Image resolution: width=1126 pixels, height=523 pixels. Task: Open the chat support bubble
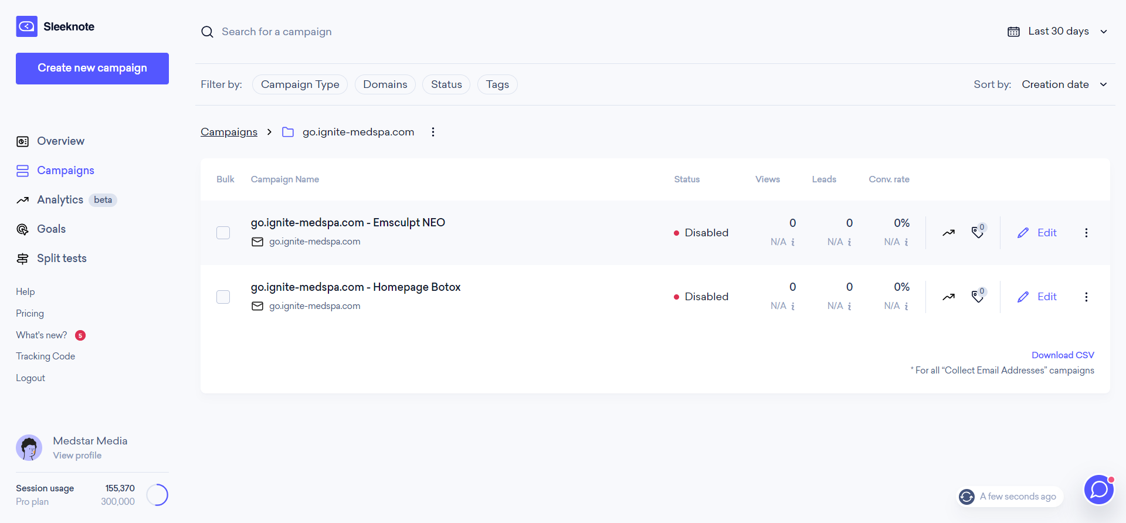1098,490
